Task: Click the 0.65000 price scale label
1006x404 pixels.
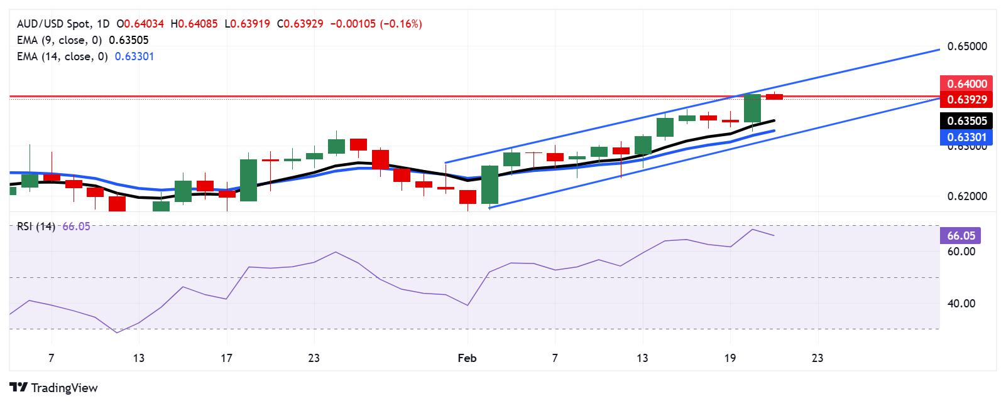Action: (967, 46)
